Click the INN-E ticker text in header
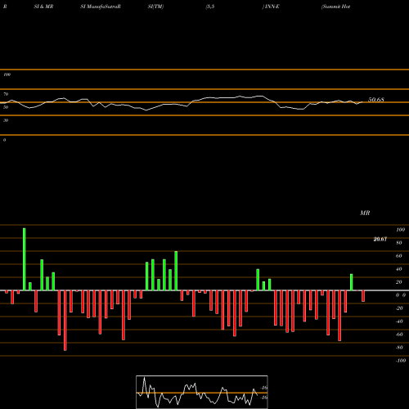 (x=271, y=7)
